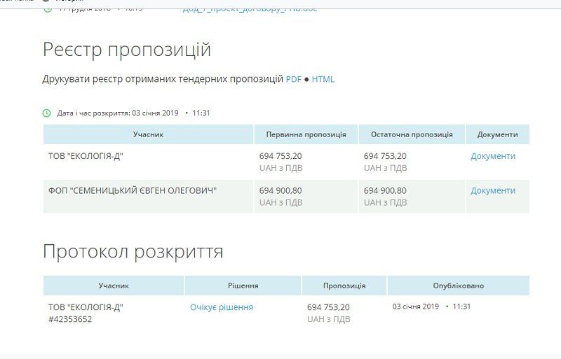Click the final offer 694 753,20 for ЕКОЛОГІЯ-Д

tap(385, 156)
